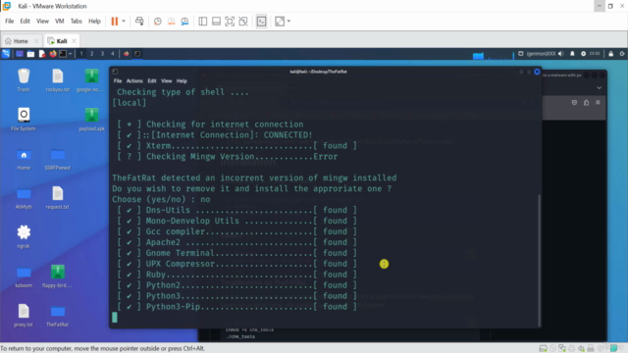The height and width of the screenshot is (353, 628).
Task: Click the blue terminal close button
Action: 537,72
